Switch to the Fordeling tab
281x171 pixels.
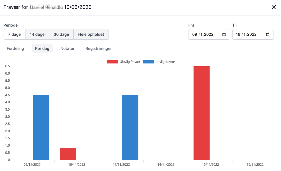[x=16, y=49]
